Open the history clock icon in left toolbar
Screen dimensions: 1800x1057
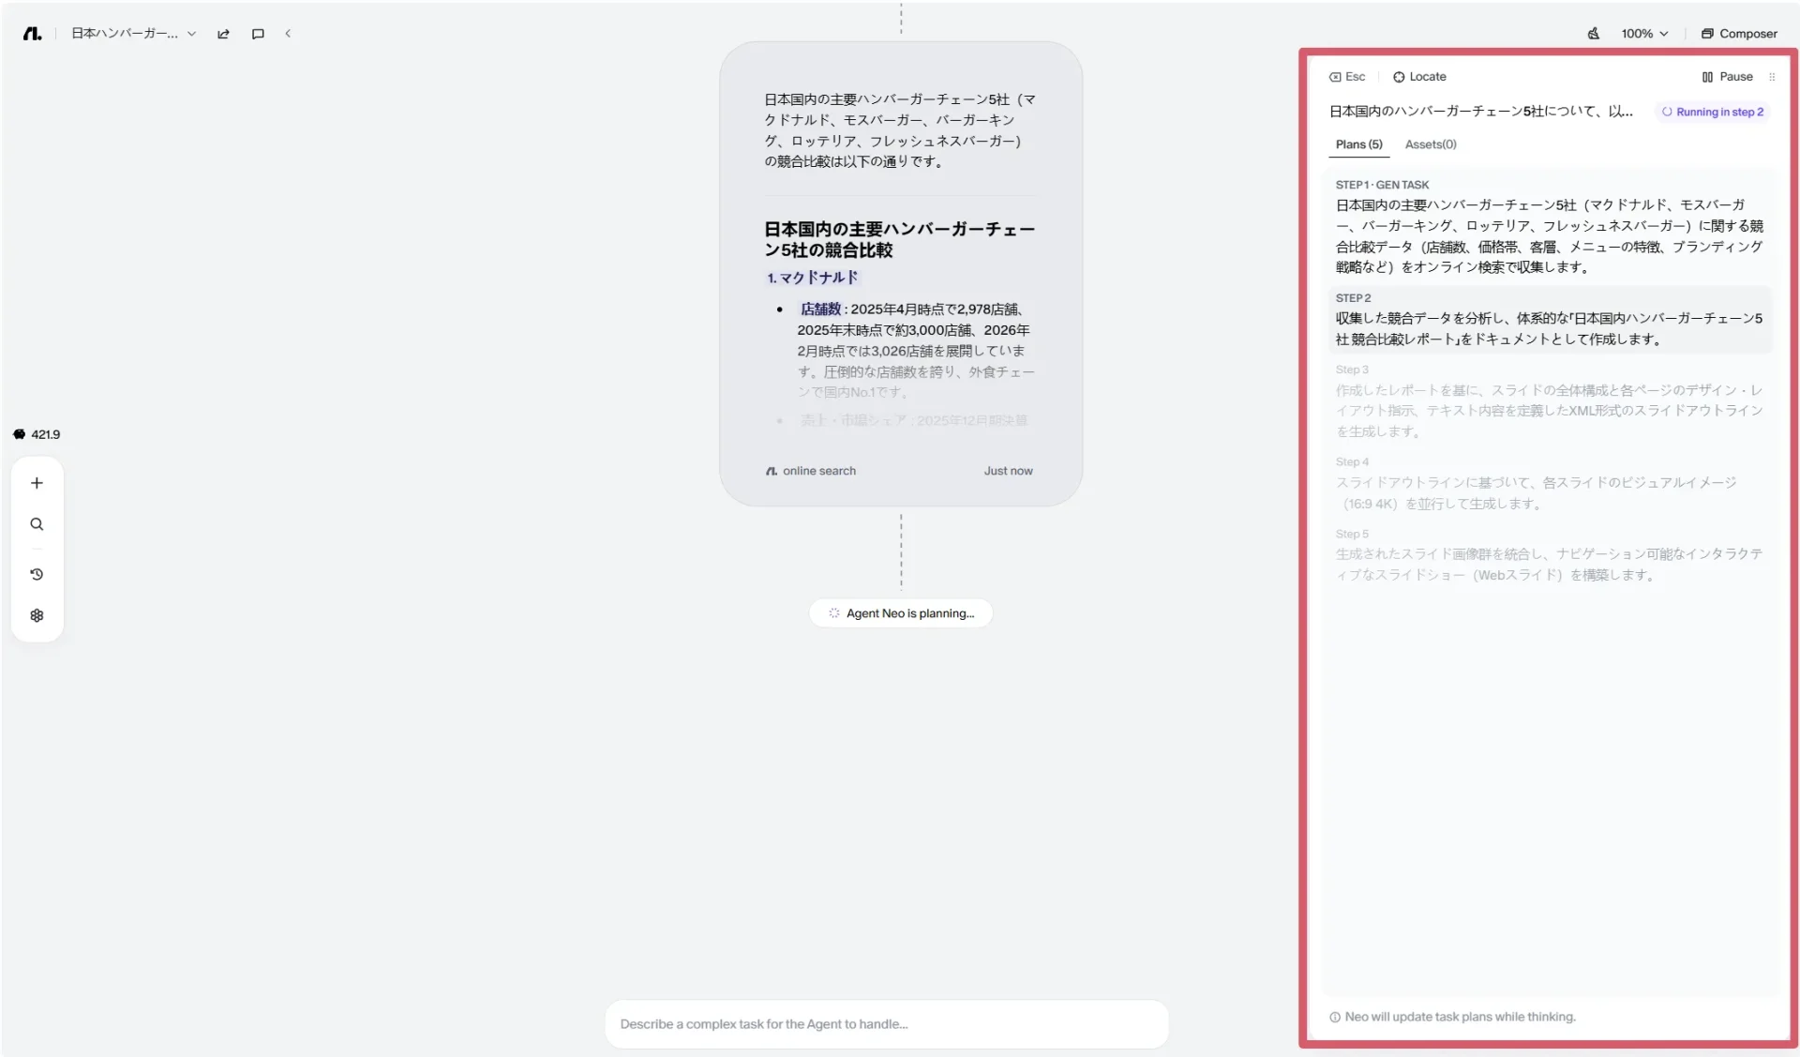(x=37, y=574)
